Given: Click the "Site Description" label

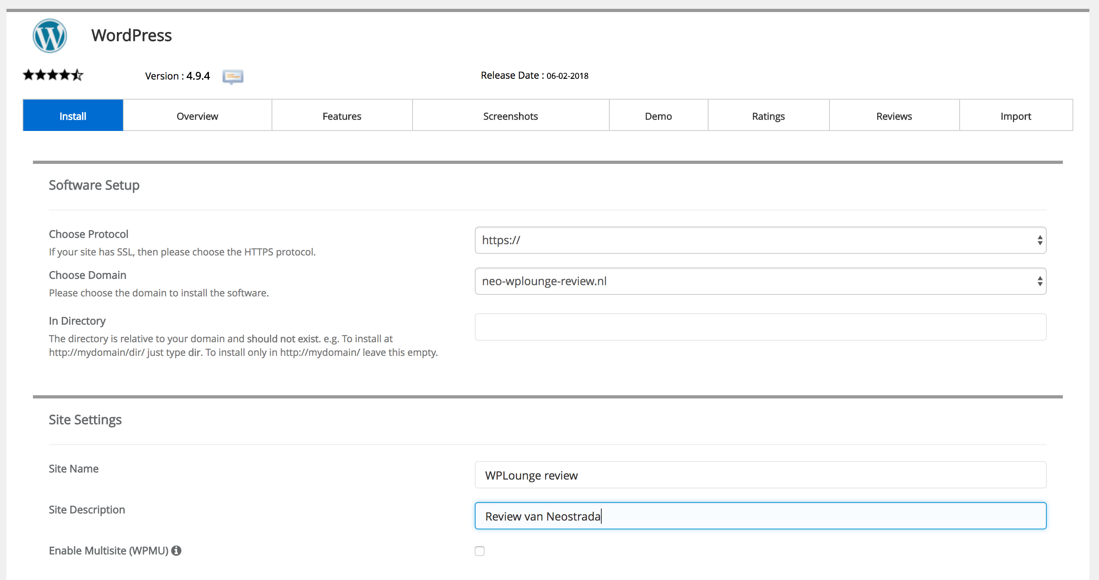Looking at the screenshot, I should point(87,510).
